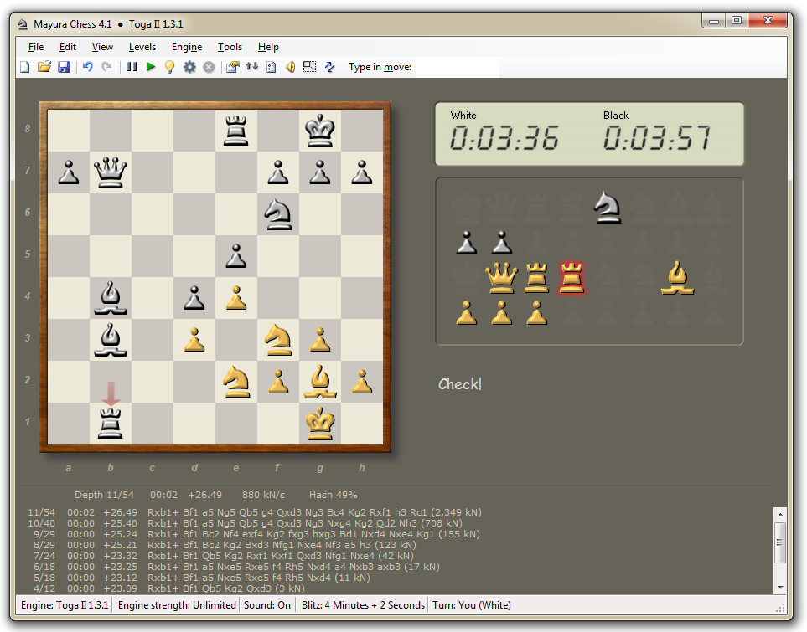Flip the board using up-down arrows icon
807x632 pixels.
[251, 67]
